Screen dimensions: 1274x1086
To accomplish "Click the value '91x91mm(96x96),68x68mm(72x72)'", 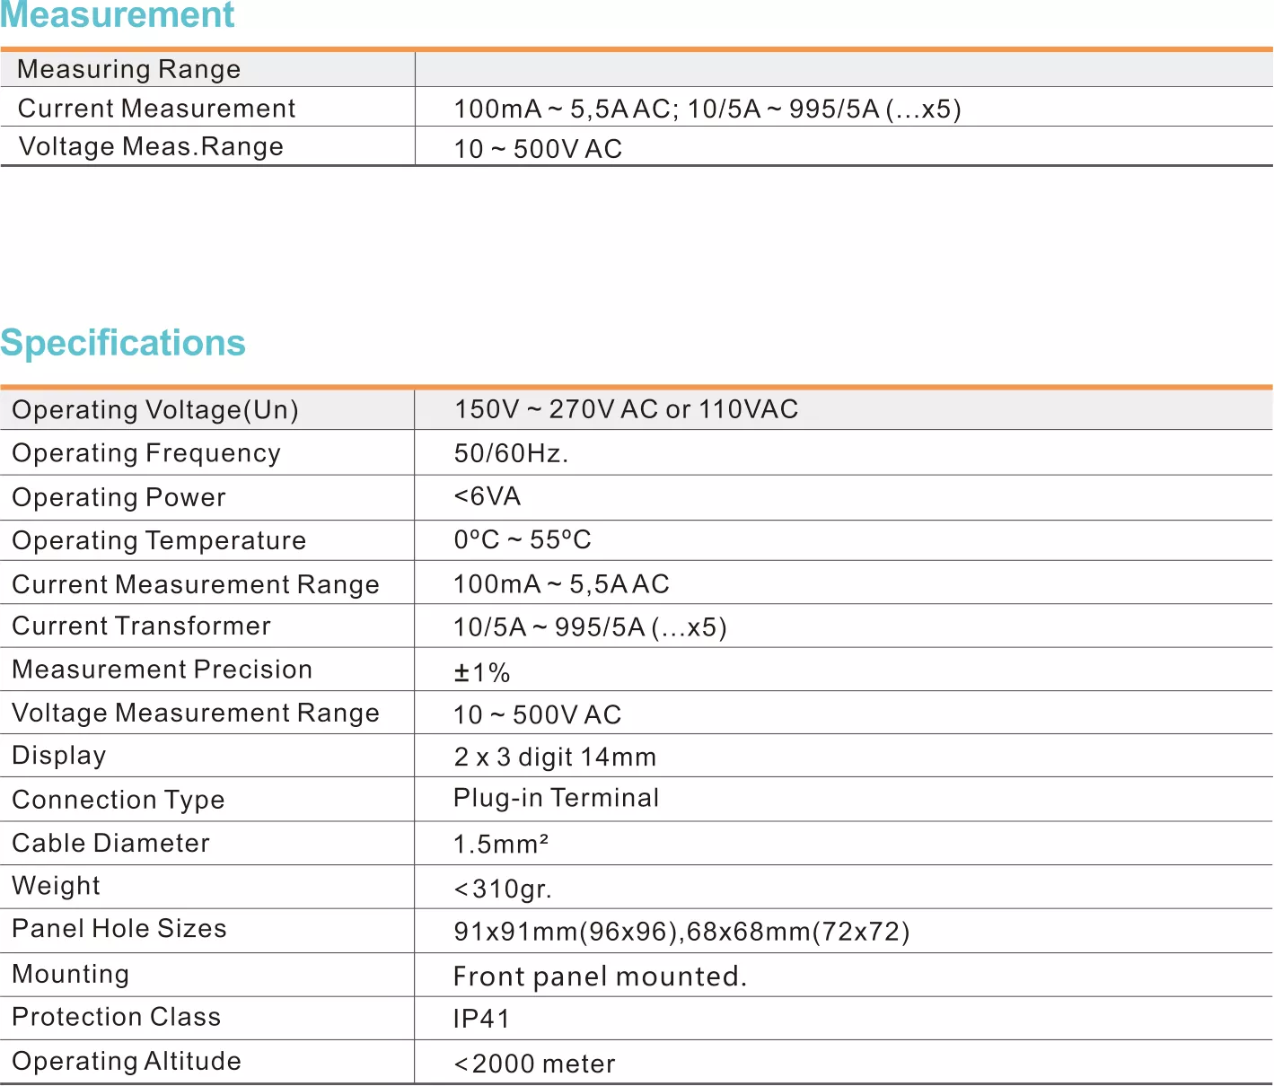I will coord(682,932).
